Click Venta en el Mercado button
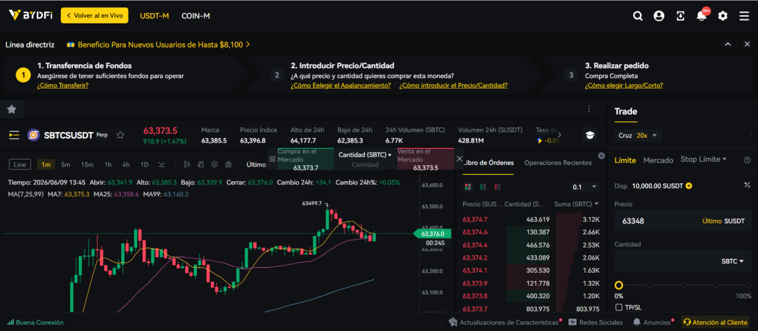 click(426, 159)
